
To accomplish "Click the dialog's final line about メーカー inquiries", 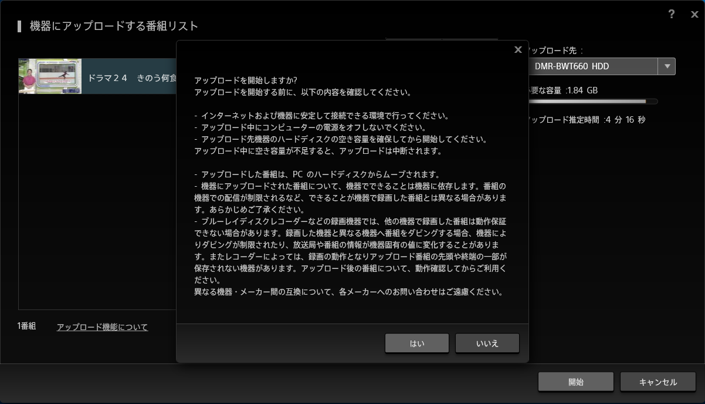I will [348, 292].
